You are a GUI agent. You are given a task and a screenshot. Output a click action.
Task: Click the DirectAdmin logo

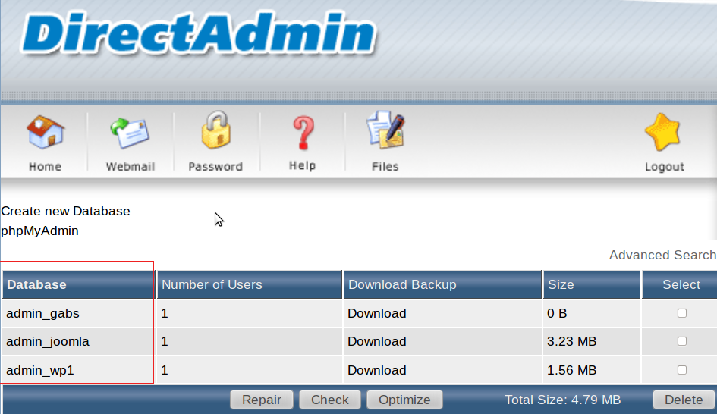click(199, 33)
